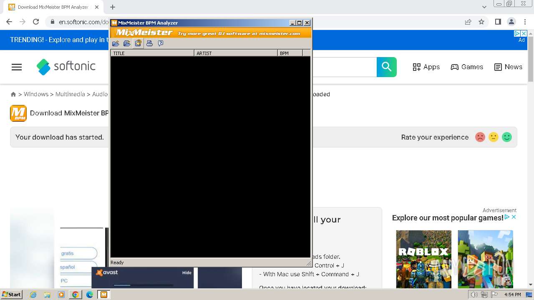Open the Games menu on Softonic

tap(467, 67)
